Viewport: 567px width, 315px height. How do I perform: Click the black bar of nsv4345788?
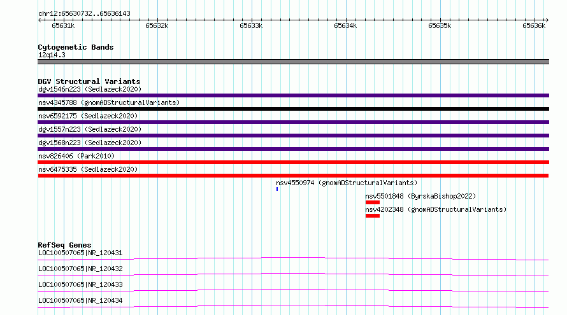pos(293,109)
